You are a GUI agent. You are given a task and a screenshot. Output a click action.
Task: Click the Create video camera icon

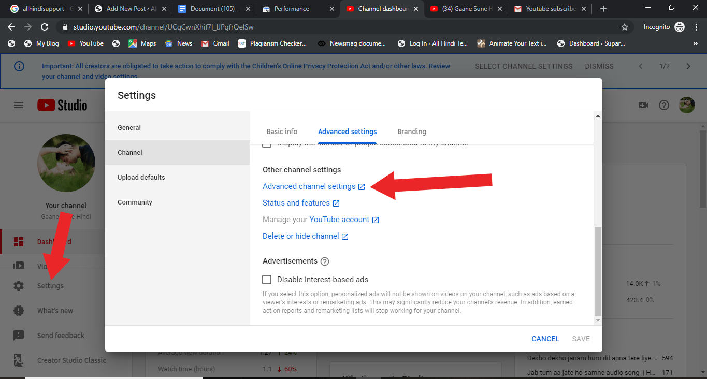click(x=643, y=105)
